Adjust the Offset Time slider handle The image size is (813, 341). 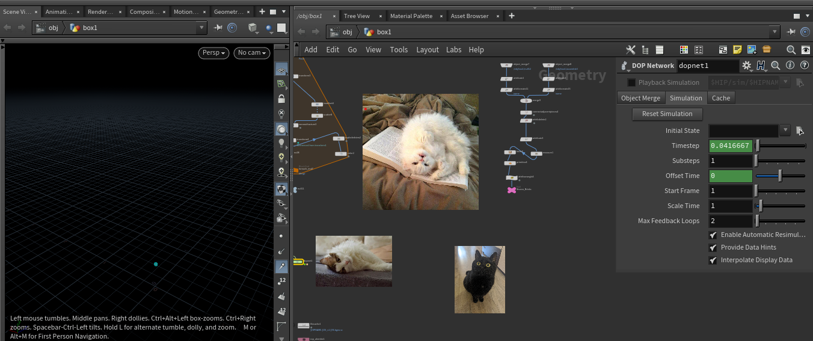(780, 176)
